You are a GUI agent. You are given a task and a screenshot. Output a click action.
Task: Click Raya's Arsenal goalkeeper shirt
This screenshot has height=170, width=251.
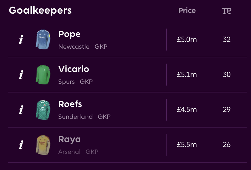tap(42, 145)
